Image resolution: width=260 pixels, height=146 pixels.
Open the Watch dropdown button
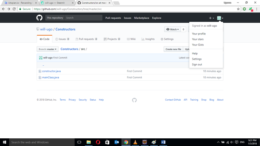[172, 29]
